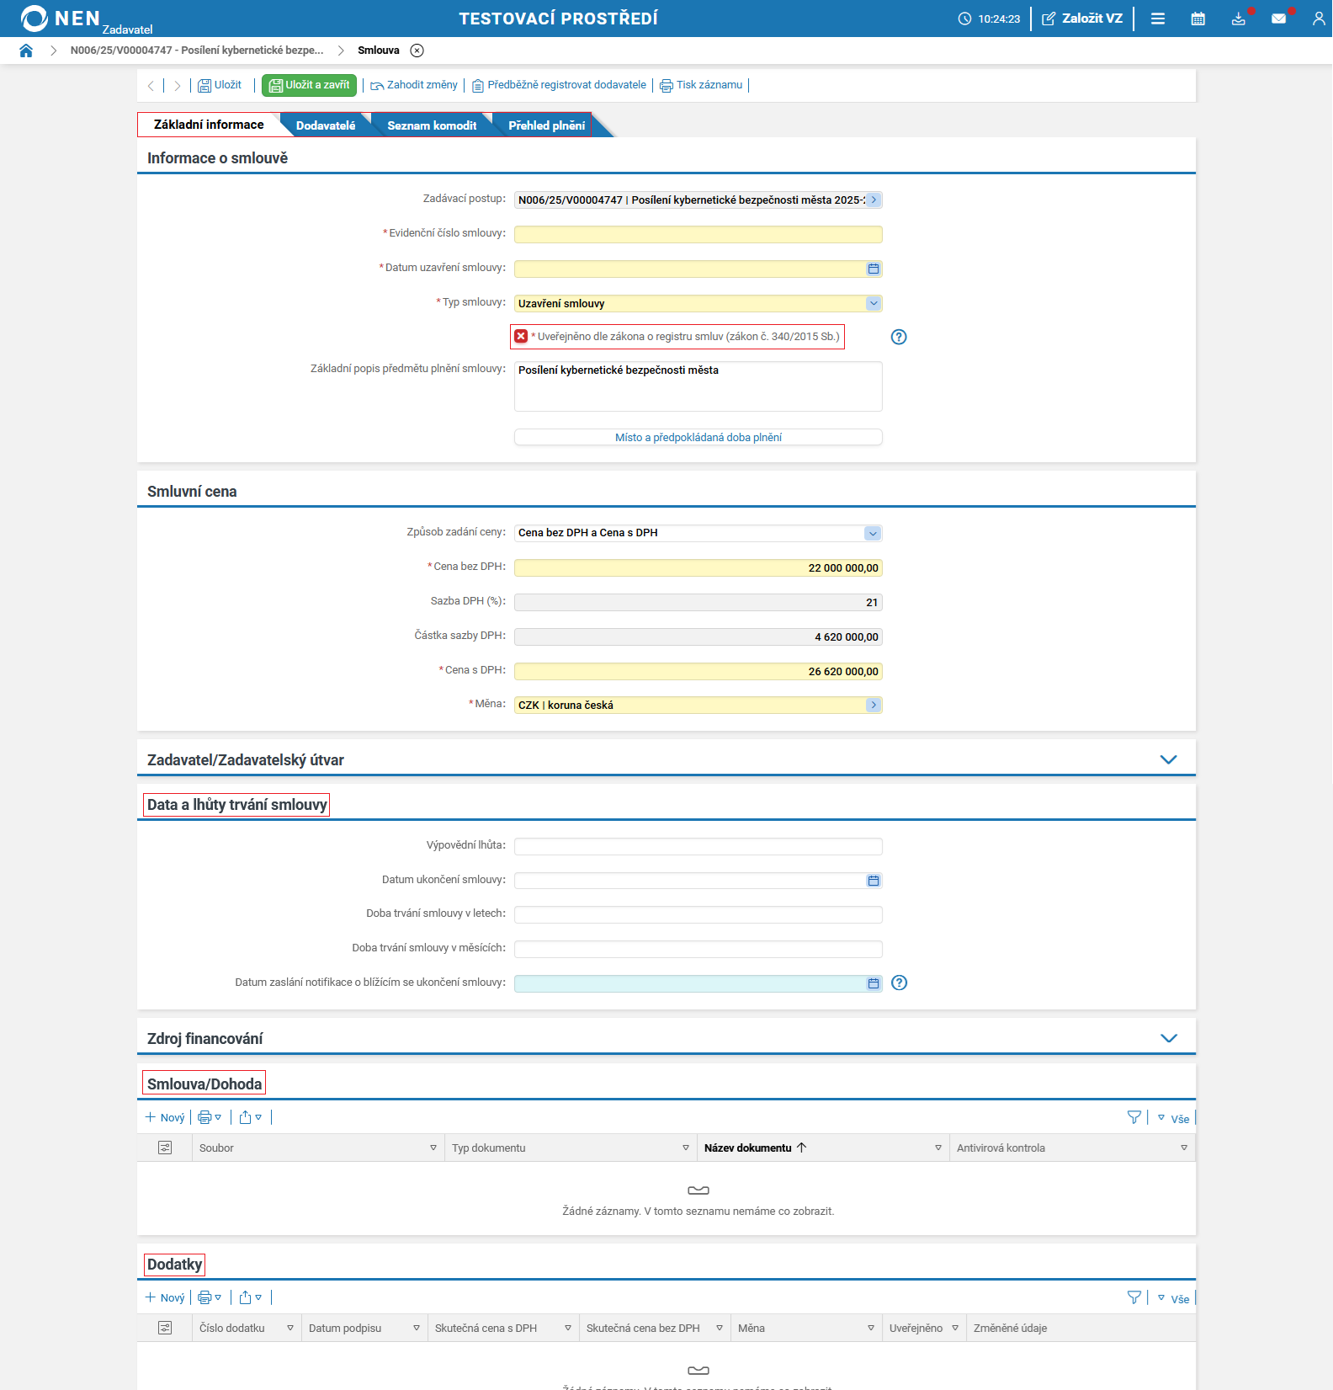
Task: Switch to the Seznam komodit tab
Action: [432, 125]
